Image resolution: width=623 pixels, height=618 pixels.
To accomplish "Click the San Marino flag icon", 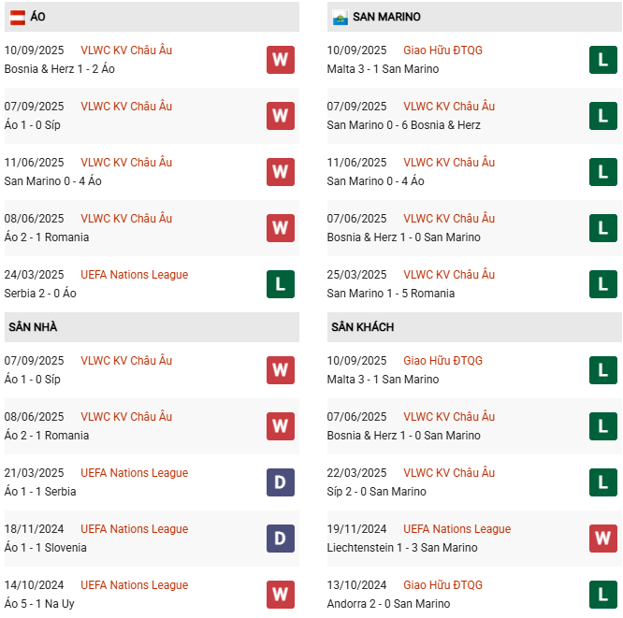I will pyautogui.click(x=340, y=17).
